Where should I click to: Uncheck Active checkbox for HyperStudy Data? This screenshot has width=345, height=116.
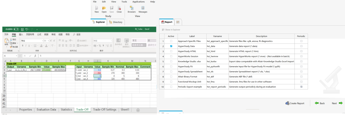[x=171, y=46]
